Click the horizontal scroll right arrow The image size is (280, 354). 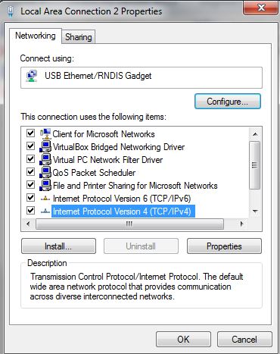(x=241, y=224)
